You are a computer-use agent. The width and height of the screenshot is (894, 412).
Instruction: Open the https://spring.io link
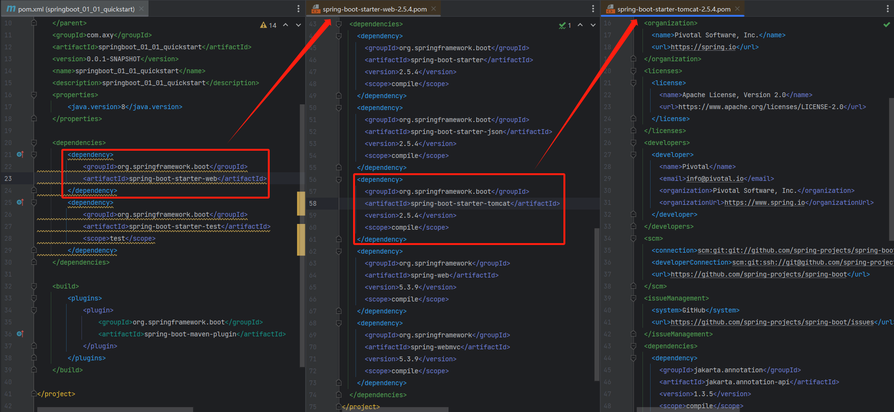pos(703,47)
